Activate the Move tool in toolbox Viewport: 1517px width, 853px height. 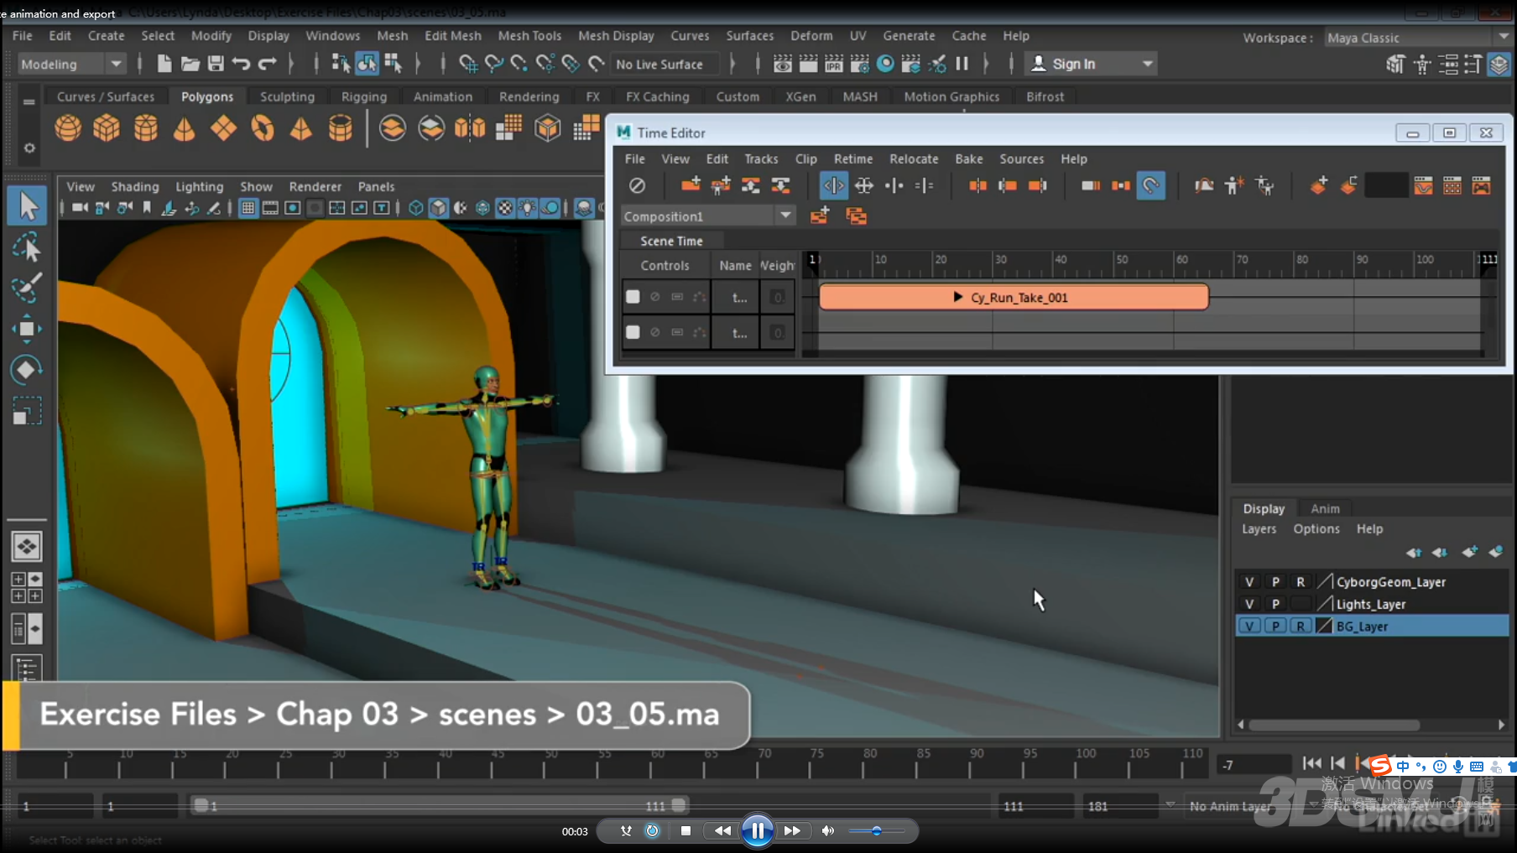(27, 329)
